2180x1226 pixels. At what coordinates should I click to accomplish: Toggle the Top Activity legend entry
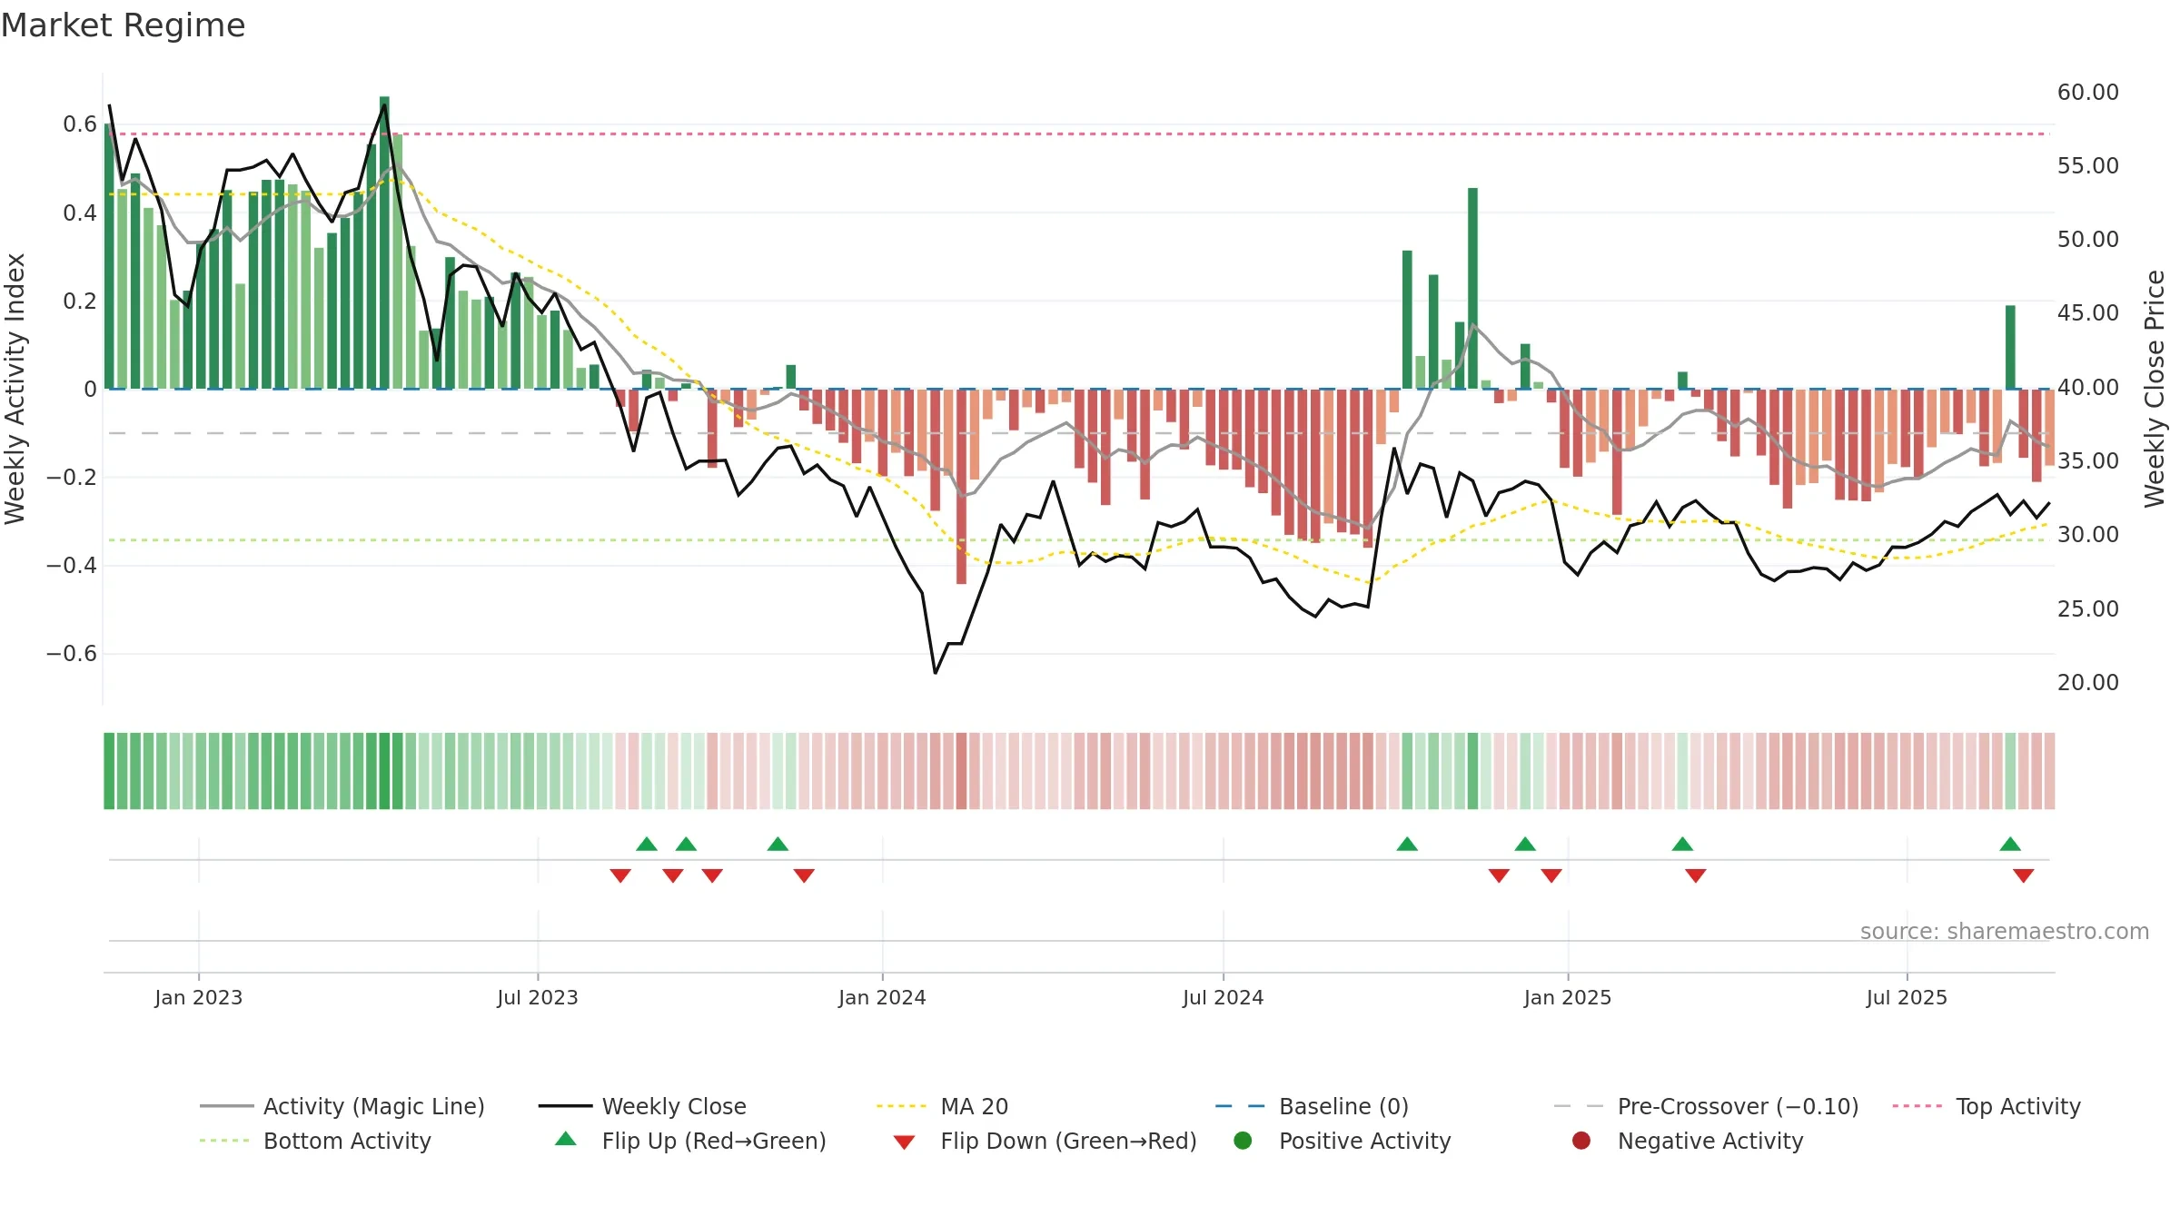pyautogui.click(x=1987, y=1106)
